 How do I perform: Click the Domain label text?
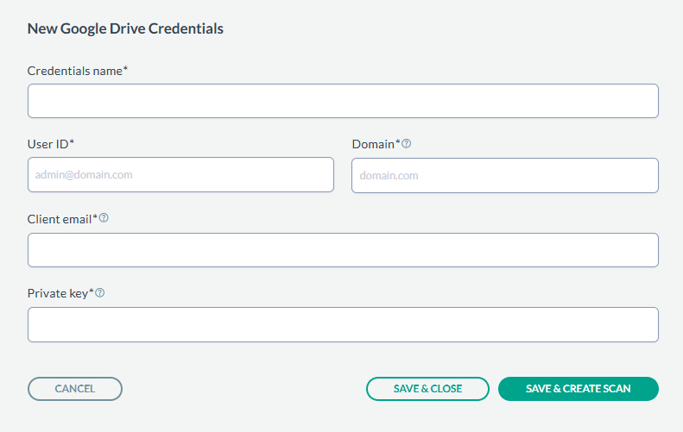tap(376, 143)
